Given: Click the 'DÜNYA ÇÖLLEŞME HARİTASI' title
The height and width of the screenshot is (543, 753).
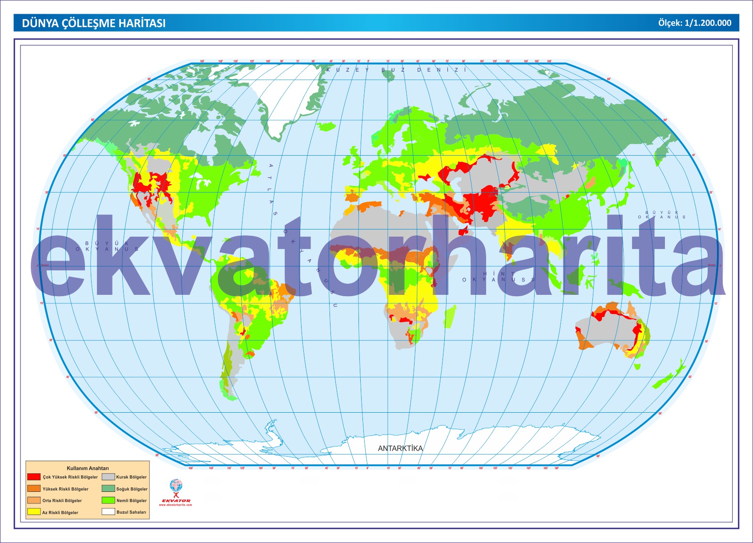Looking at the screenshot, I should [x=94, y=23].
